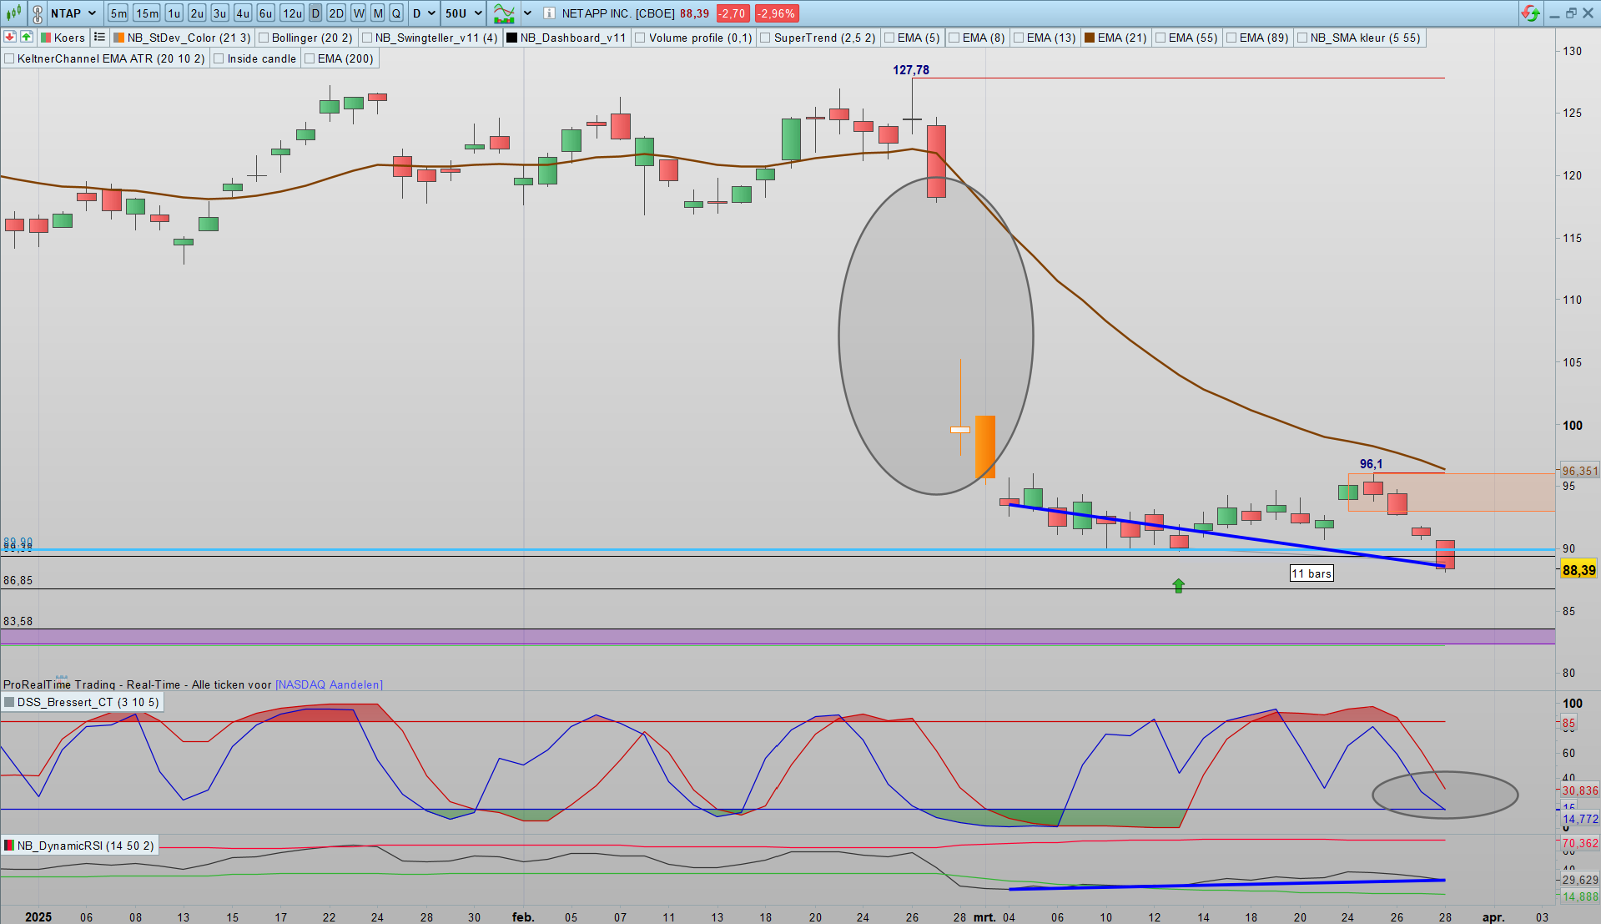Open the Koers price settings label
The height and width of the screenshot is (924, 1601).
tap(63, 38)
